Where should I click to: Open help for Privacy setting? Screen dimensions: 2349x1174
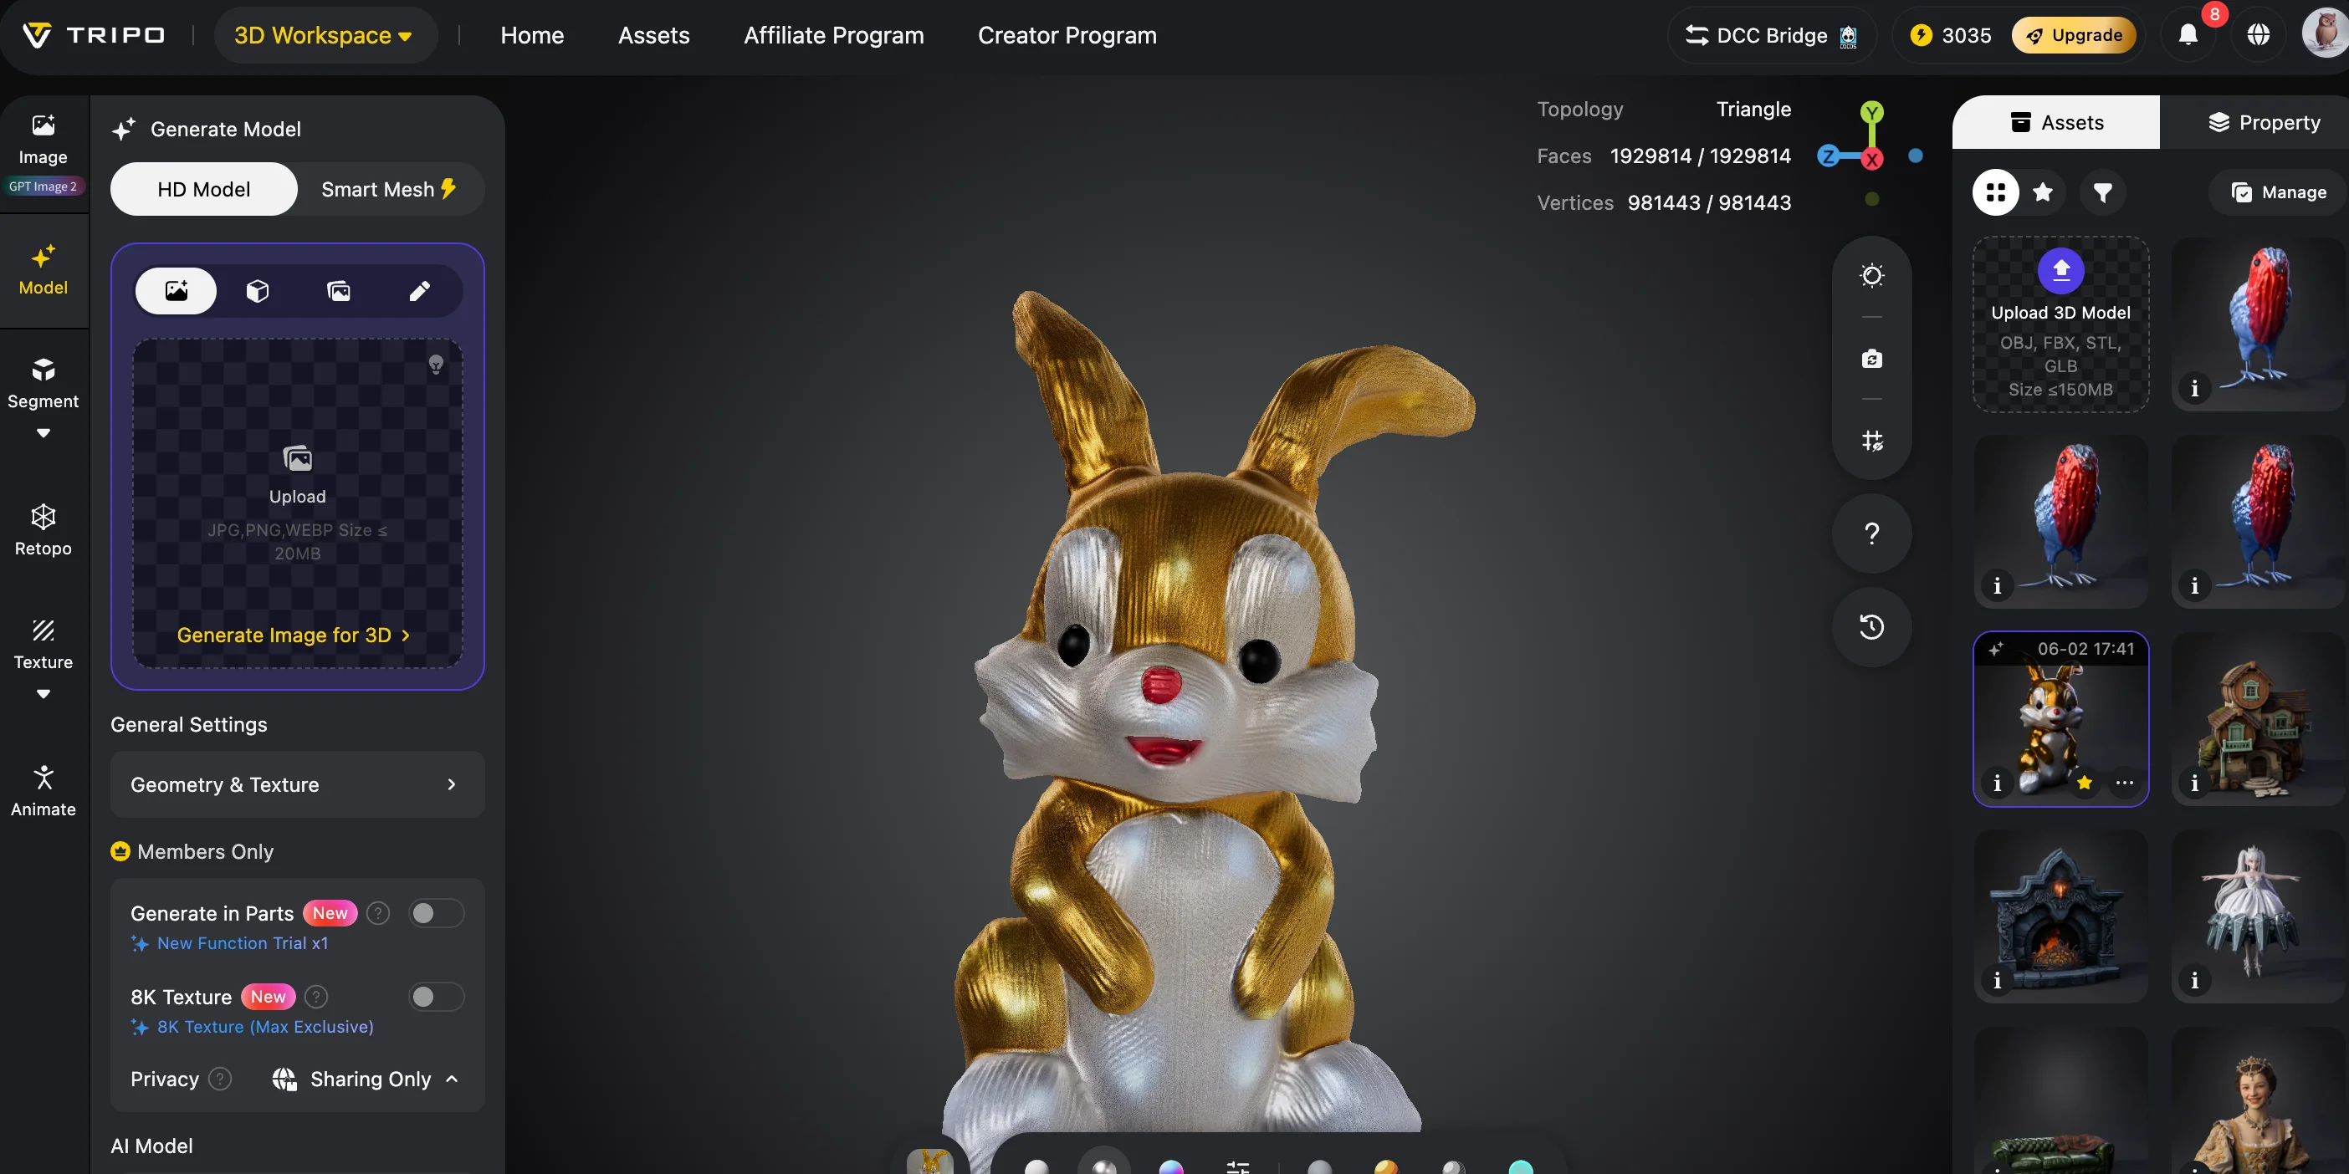pyautogui.click(x=220, y=1080)
